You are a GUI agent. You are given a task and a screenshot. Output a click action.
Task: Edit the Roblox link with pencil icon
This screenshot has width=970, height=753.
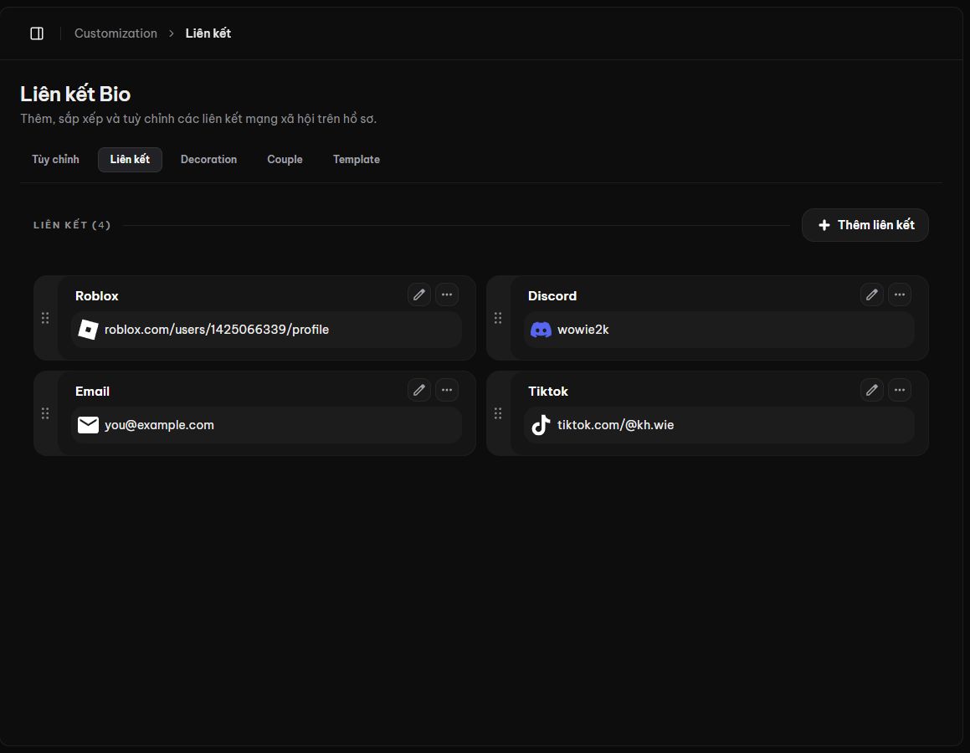pos(418,295)
